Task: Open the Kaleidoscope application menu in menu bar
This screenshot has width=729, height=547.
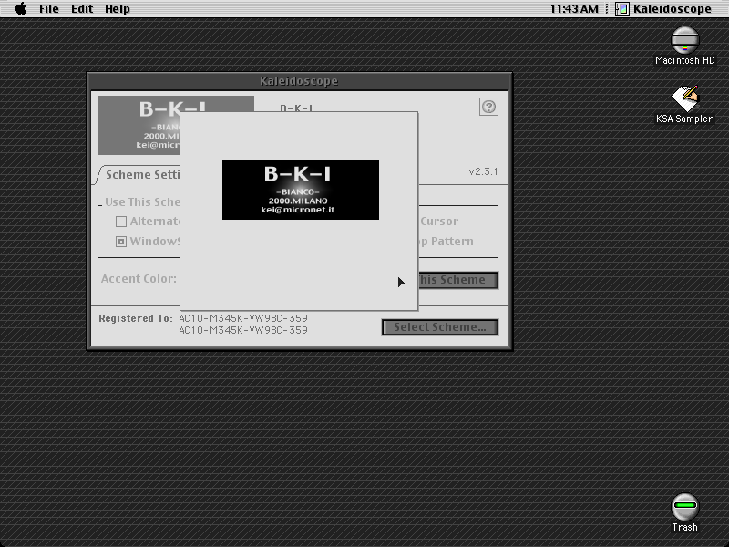Action: (663, 9)
